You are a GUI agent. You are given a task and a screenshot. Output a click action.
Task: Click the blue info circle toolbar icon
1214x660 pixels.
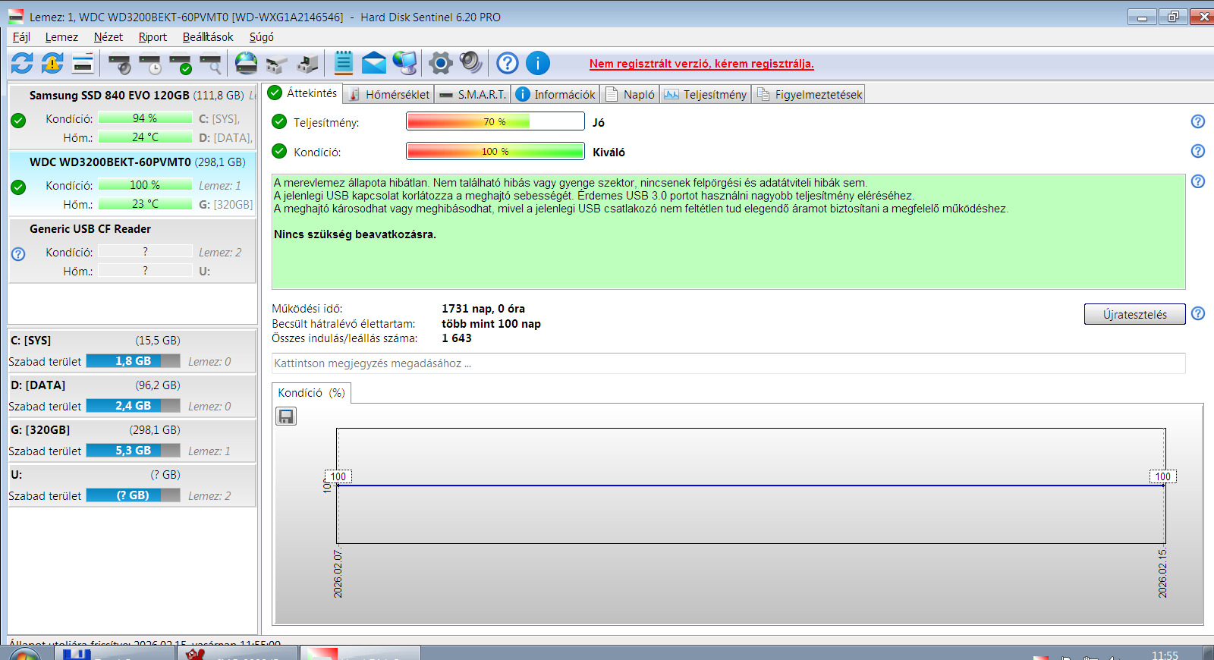[x=538, y=63]
